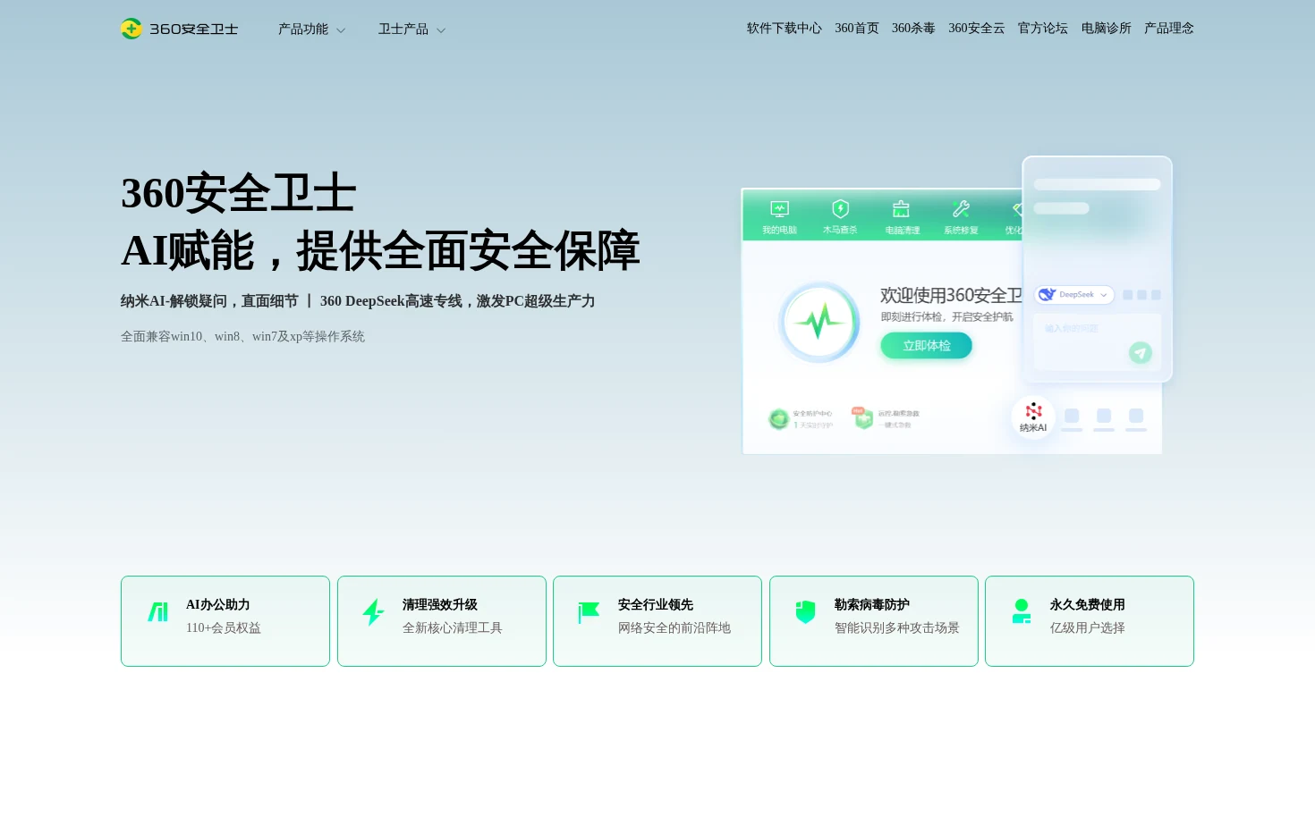Image resolution: width=1315 pixels, height=825 pixels.
Task: Click the 亿级用户选择 text
Action: pyautogui.click(x=1088, y=628)
